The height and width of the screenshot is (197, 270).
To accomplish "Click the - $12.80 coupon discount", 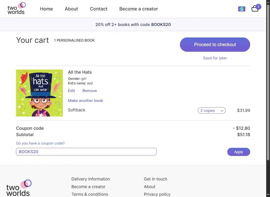I will 241,128.
